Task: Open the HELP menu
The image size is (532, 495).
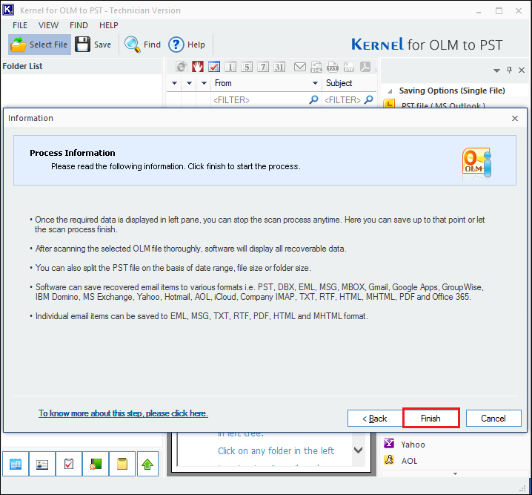Action: click(x=109, y=25)
